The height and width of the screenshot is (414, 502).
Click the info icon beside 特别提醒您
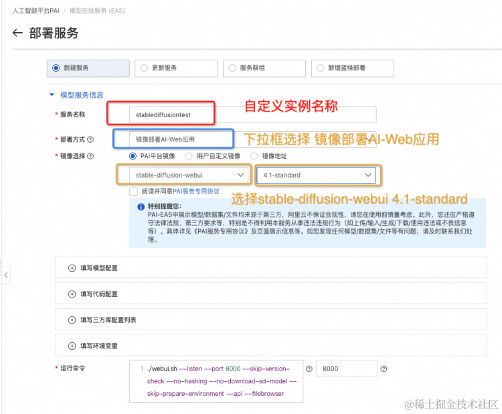(x=141, y=207)
